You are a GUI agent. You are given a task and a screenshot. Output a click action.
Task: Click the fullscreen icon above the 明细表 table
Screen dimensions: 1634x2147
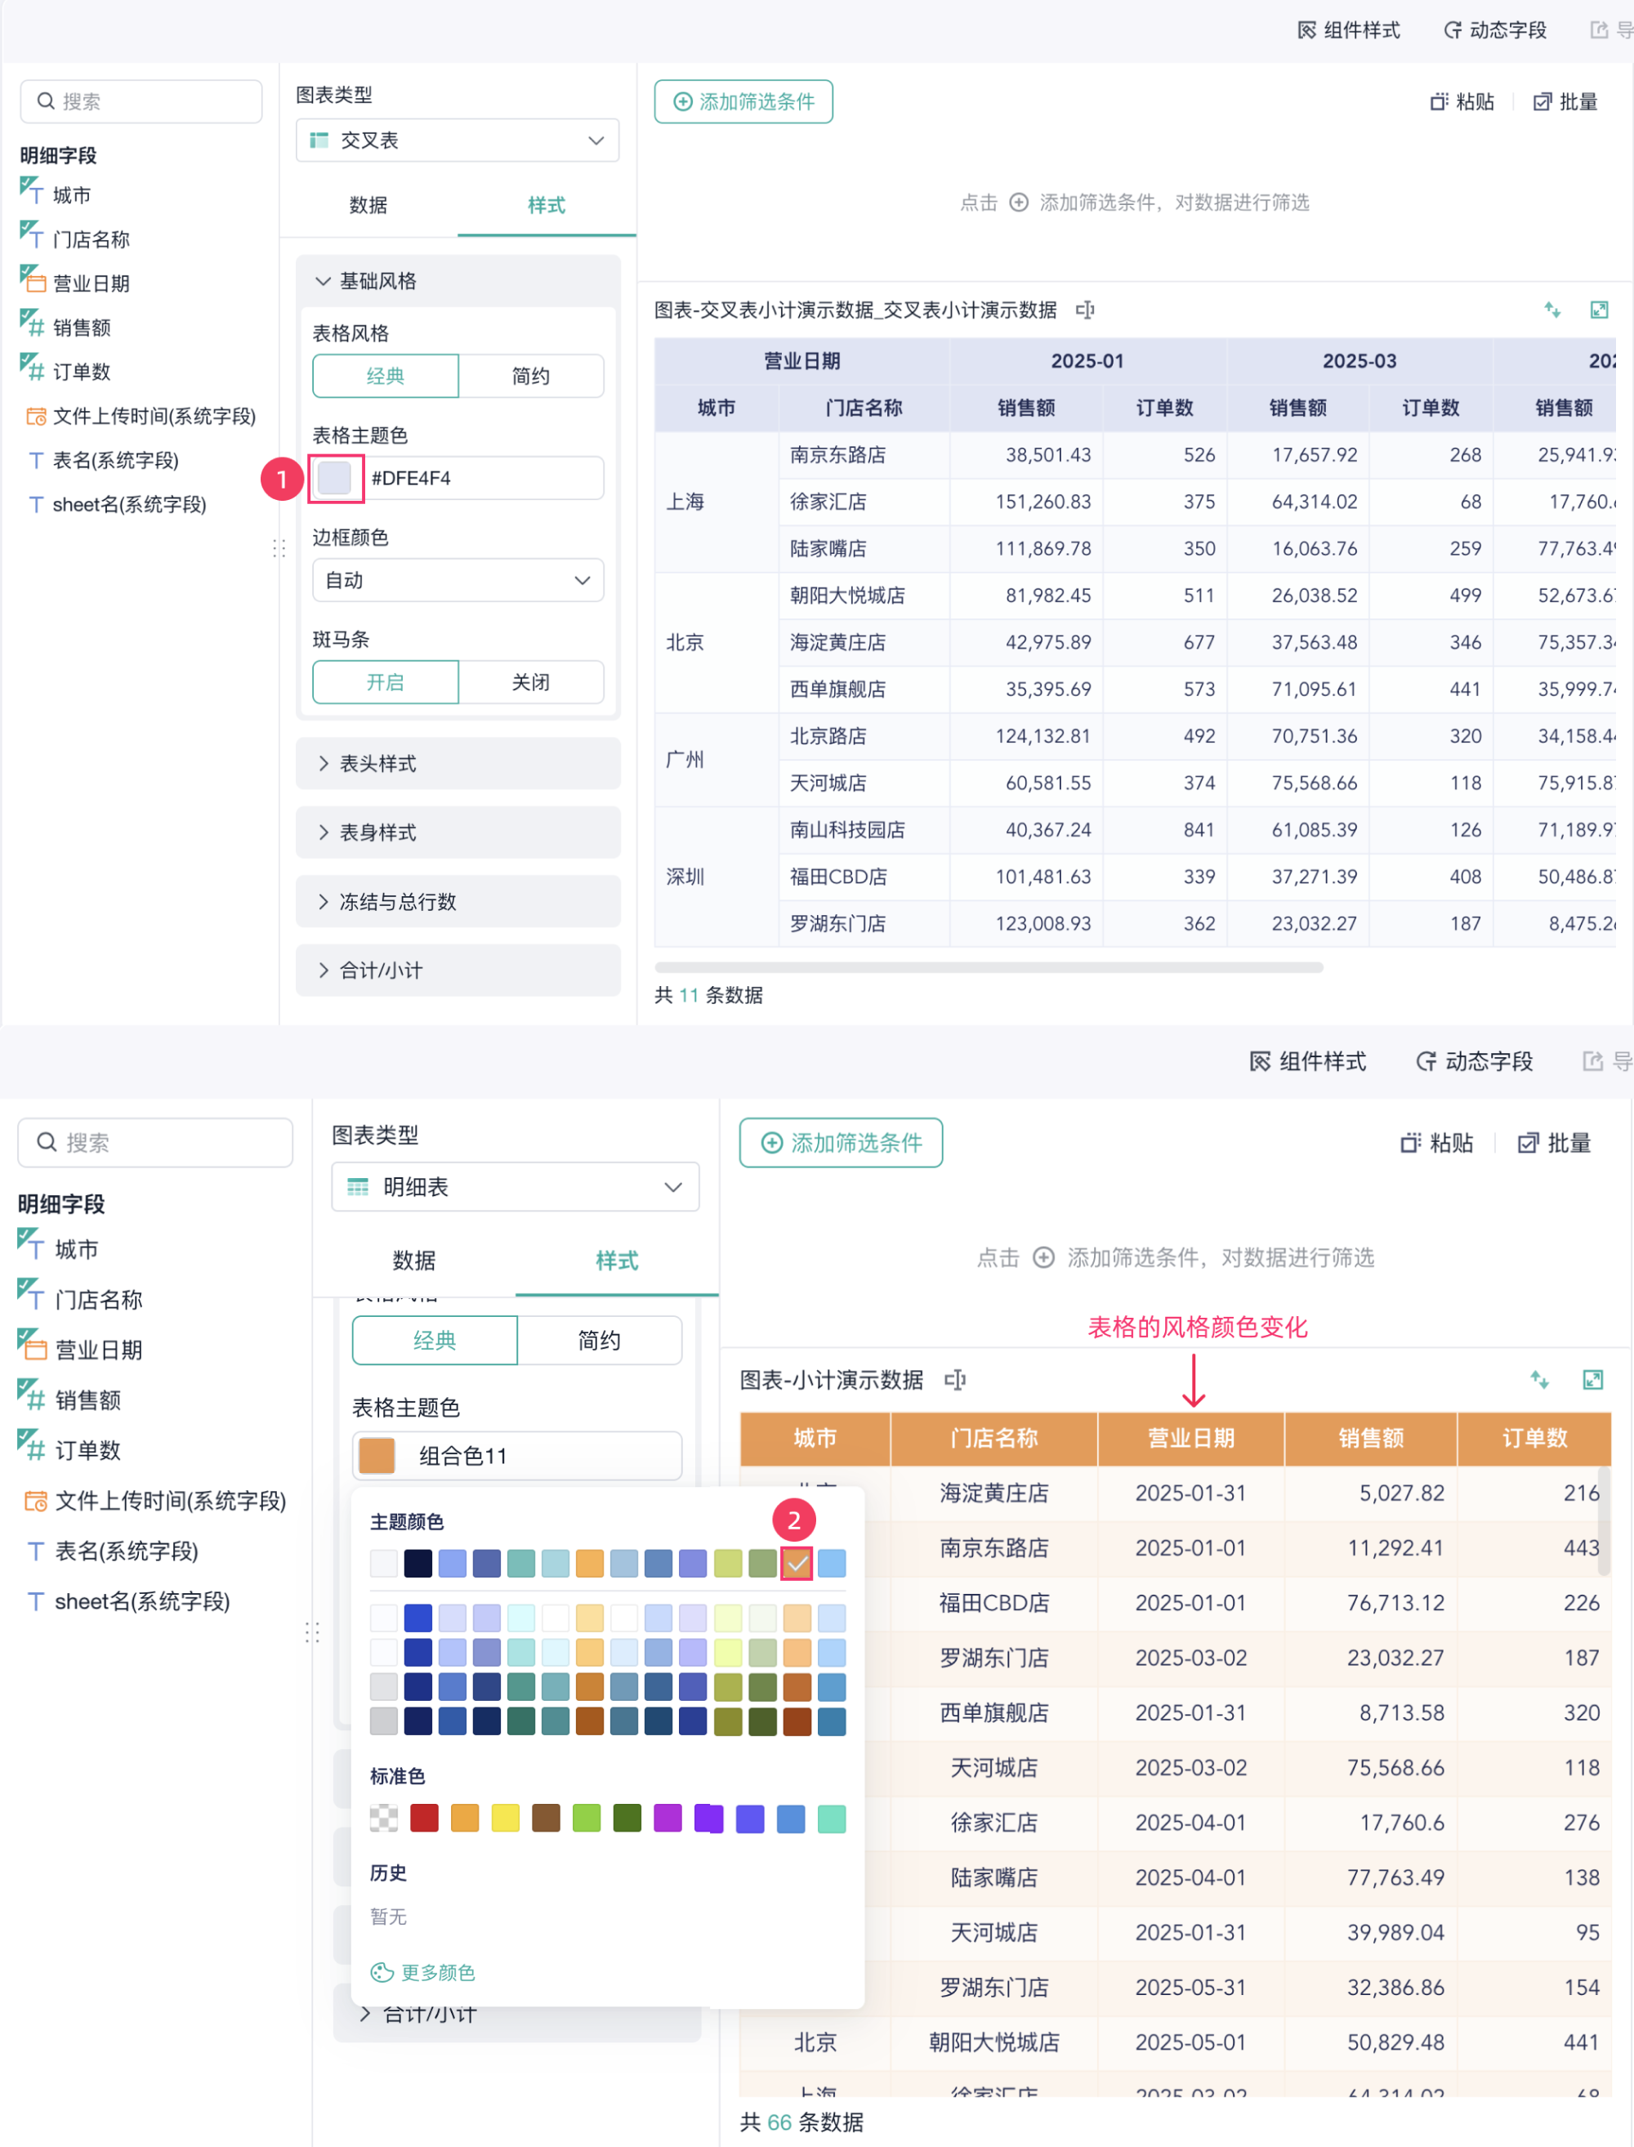pyautogui.click(x=1593, y=1380)
